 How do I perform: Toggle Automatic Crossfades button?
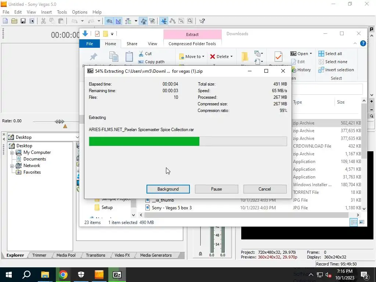[x=118, y=21]
